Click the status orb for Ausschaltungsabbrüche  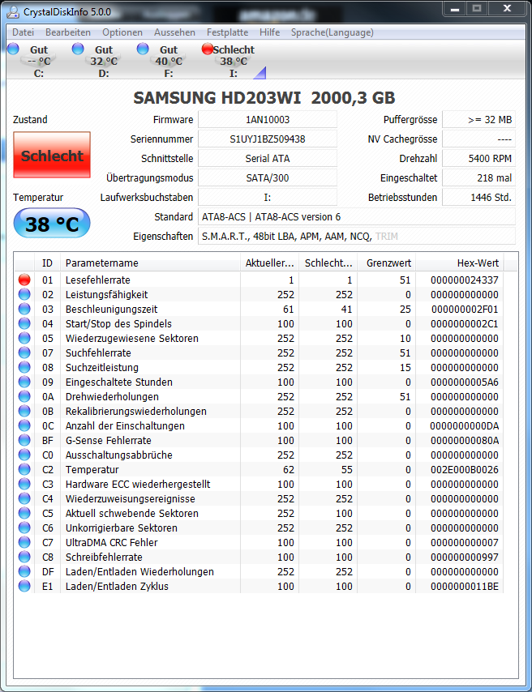24,455
